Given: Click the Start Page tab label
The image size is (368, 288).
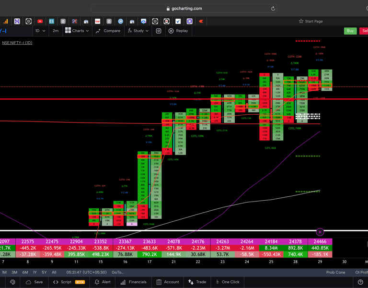Looking at the screenshot, I should click(x=314, y=21).
